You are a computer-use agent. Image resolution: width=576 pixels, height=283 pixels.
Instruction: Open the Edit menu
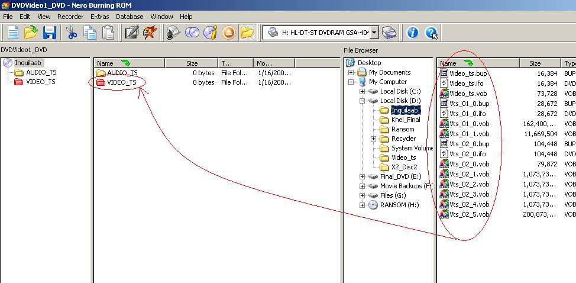(25, 17)
